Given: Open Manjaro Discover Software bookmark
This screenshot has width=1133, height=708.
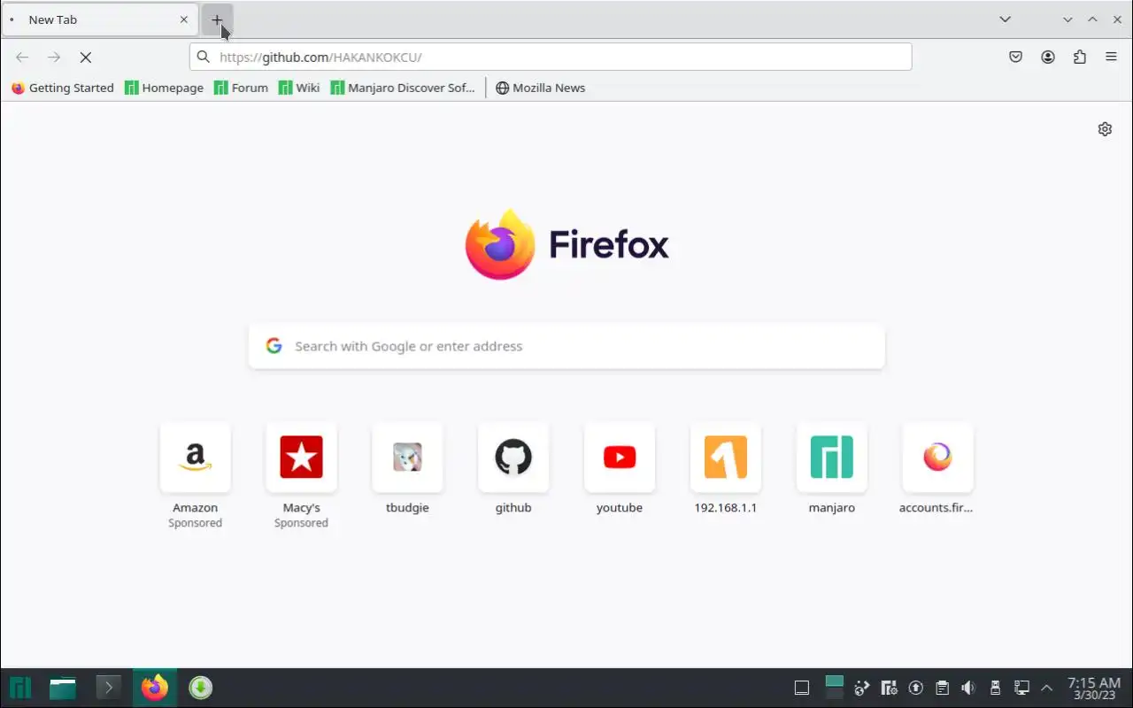Looking at the screenshot, I should pyautogui.click(x=403, y=88).
